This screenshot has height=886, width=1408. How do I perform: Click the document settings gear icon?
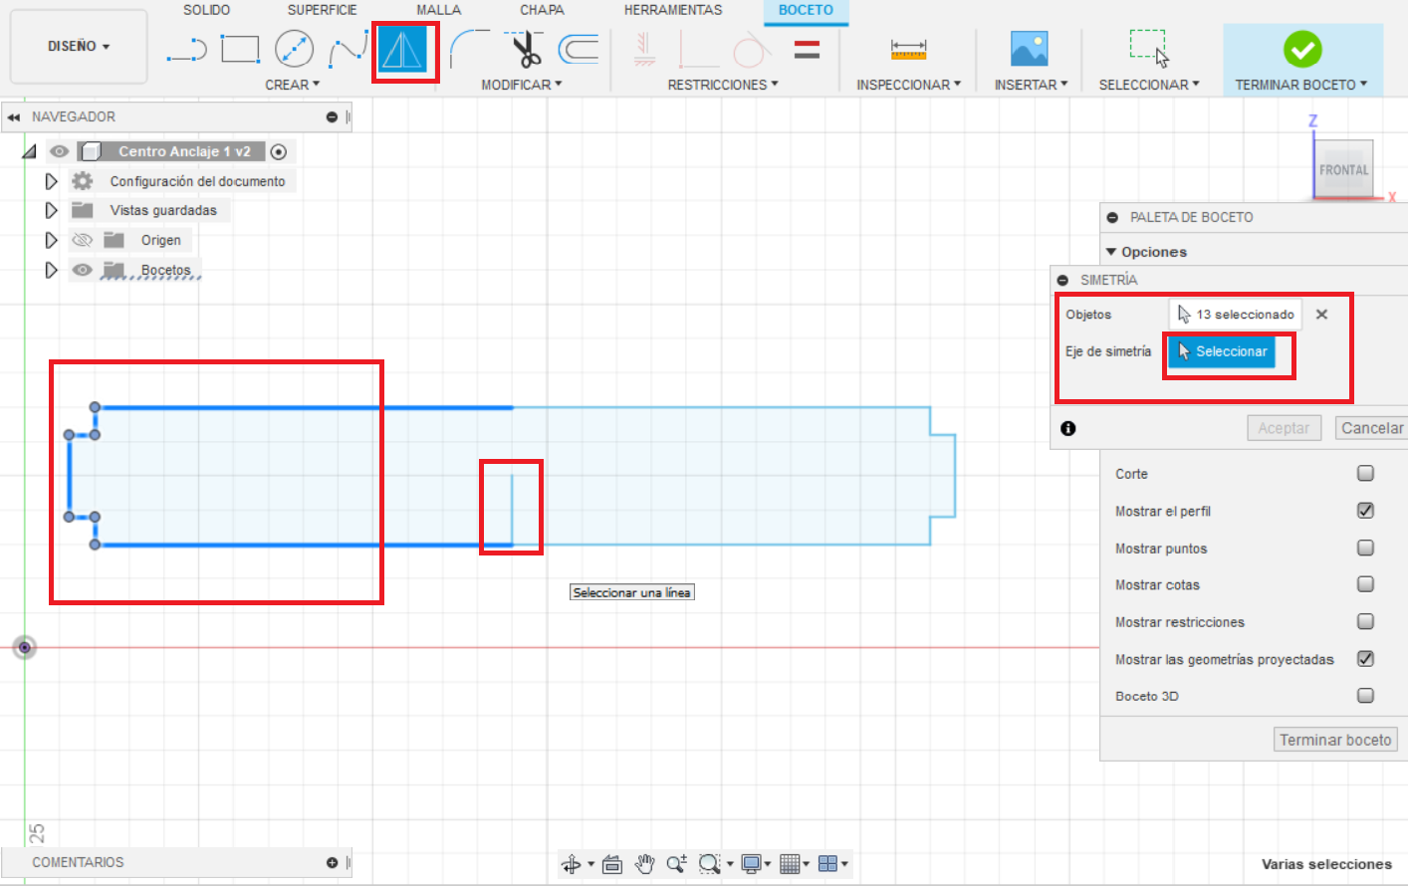coord(83,181)
